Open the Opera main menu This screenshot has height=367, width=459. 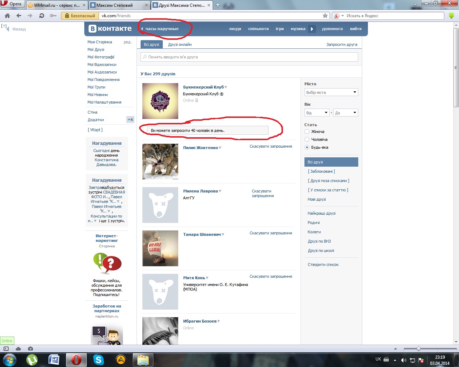(12, 4)
